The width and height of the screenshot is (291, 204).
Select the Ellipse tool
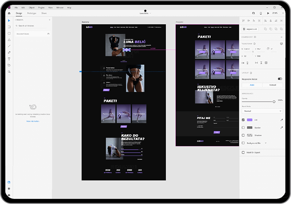[9, 33]
